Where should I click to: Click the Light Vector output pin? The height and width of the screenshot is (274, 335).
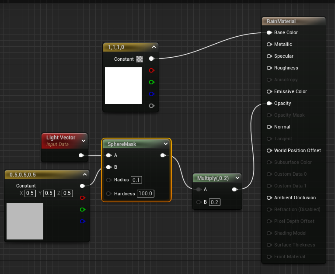coord(81,155)
